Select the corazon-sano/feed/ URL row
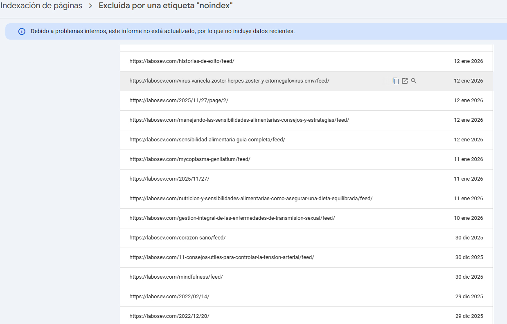The width and height of the screenshot is (507, 324). 306,238
